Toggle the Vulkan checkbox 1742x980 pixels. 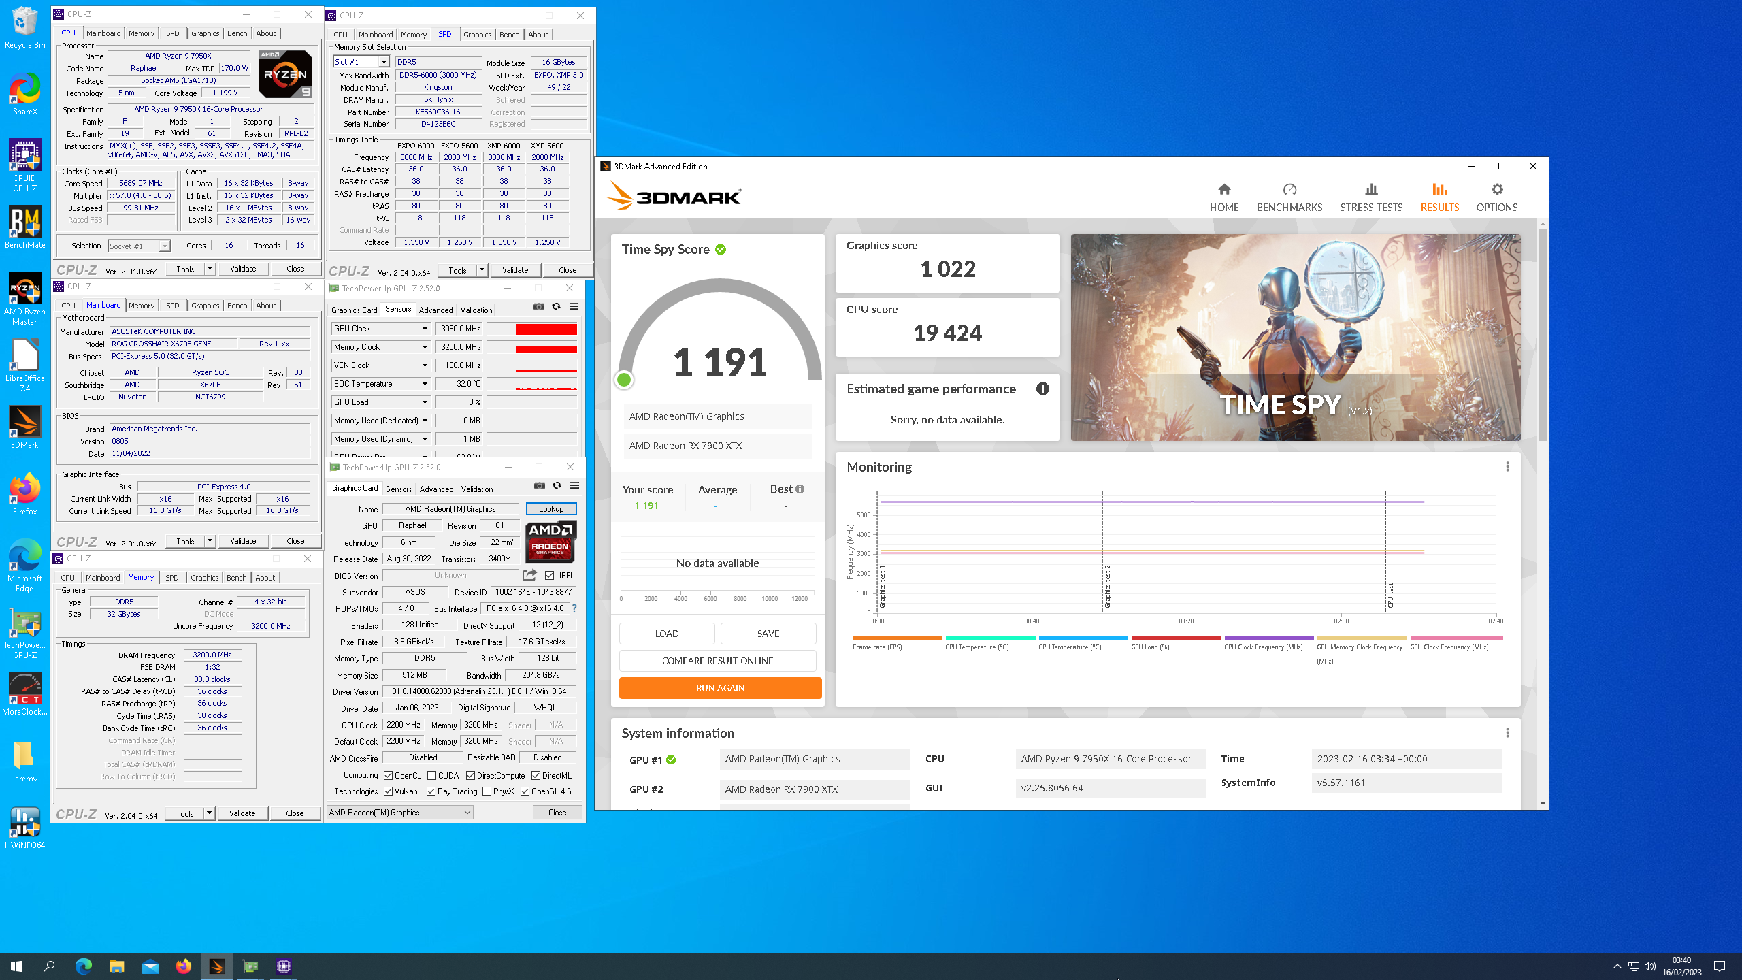coord(388,791)
